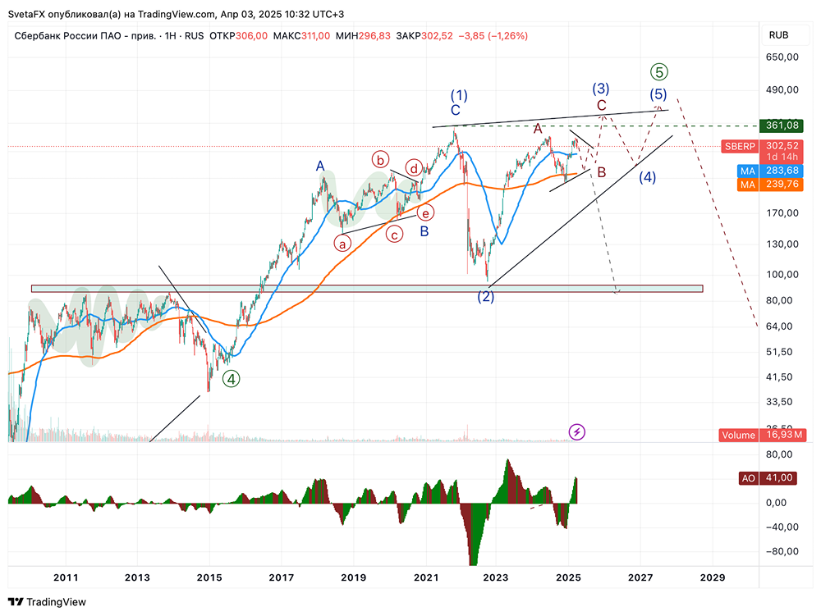Click the МАКС 311,00 high value
This screenshot has width=821, height=616.
click(301, 35)
